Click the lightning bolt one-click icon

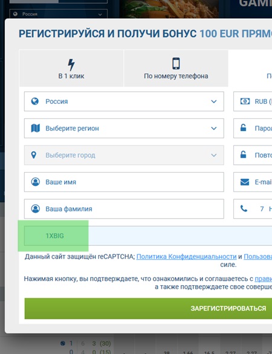pyautogui.click(x=71, y=65)
